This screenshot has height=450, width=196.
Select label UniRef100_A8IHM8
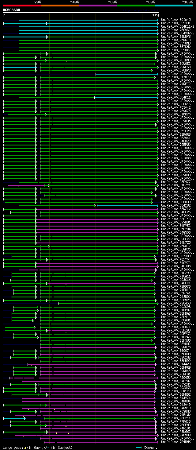click(176, 60)
